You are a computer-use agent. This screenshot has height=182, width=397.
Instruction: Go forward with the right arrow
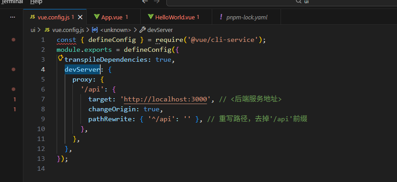157,1
